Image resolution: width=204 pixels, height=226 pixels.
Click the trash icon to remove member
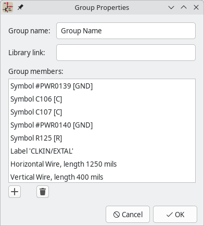point(43,192)
